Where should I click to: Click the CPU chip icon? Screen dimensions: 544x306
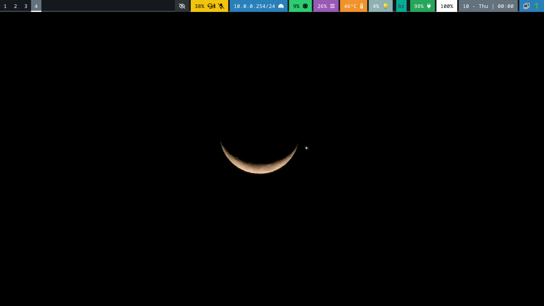point(305,6)
